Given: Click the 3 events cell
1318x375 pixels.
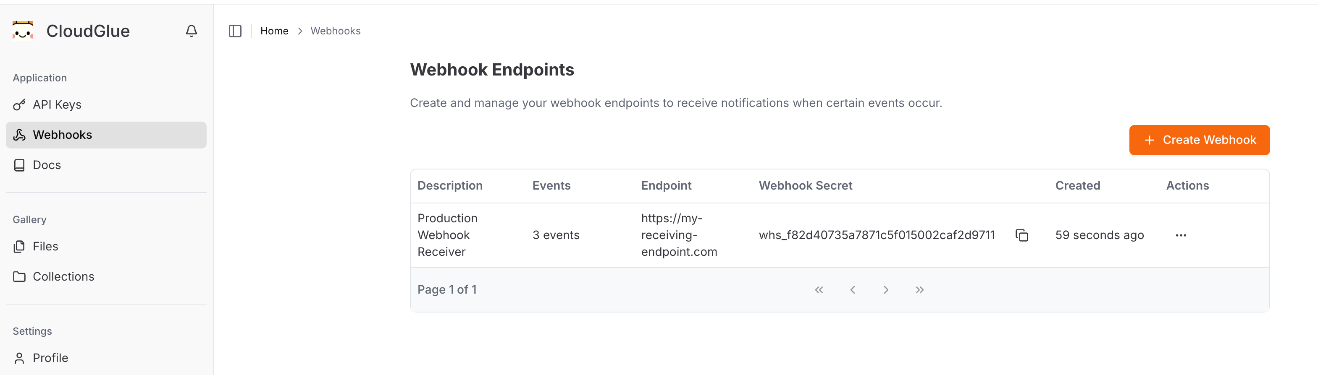Looking at the screenshot, I should point(556,235).
